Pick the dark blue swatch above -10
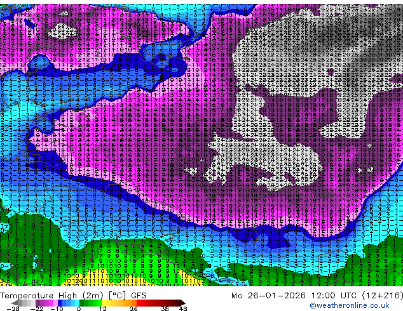 point(60,303)
